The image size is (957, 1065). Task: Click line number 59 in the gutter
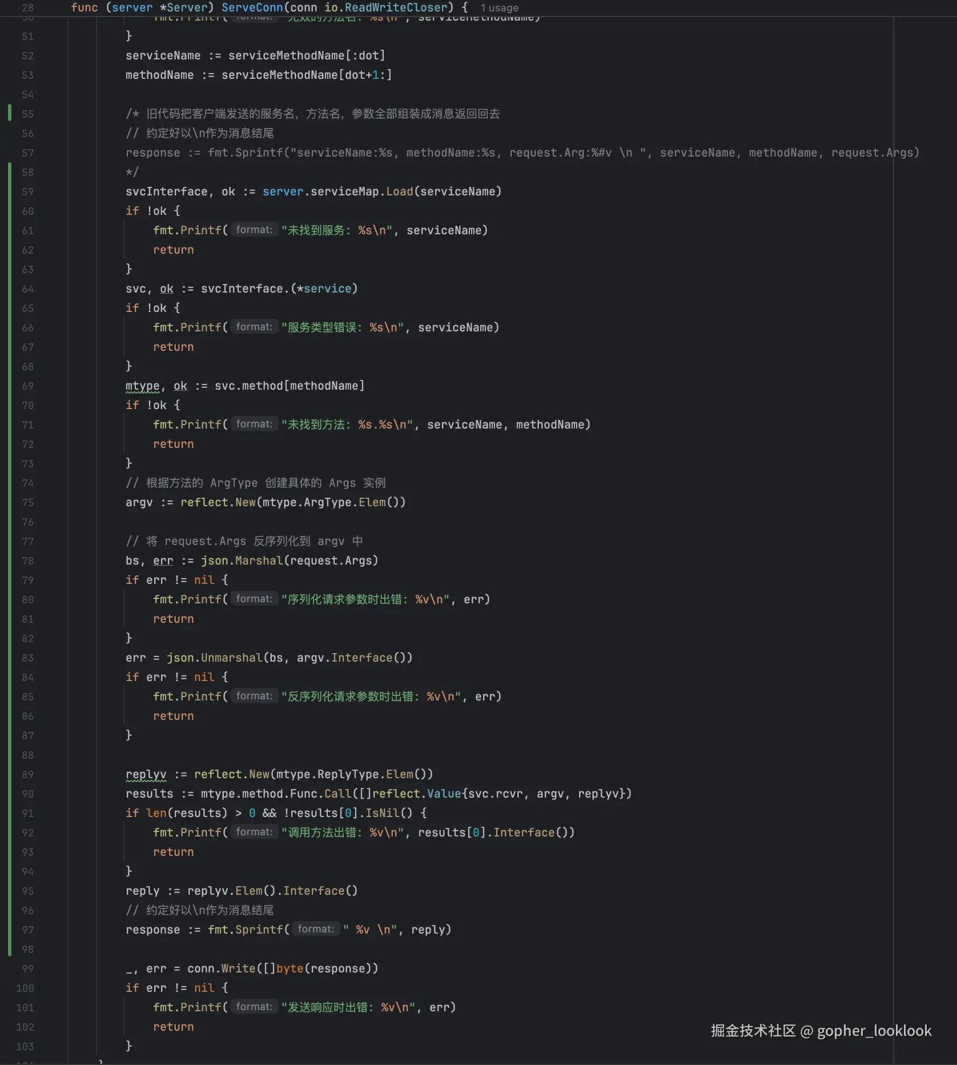click(x=27, y=191)
